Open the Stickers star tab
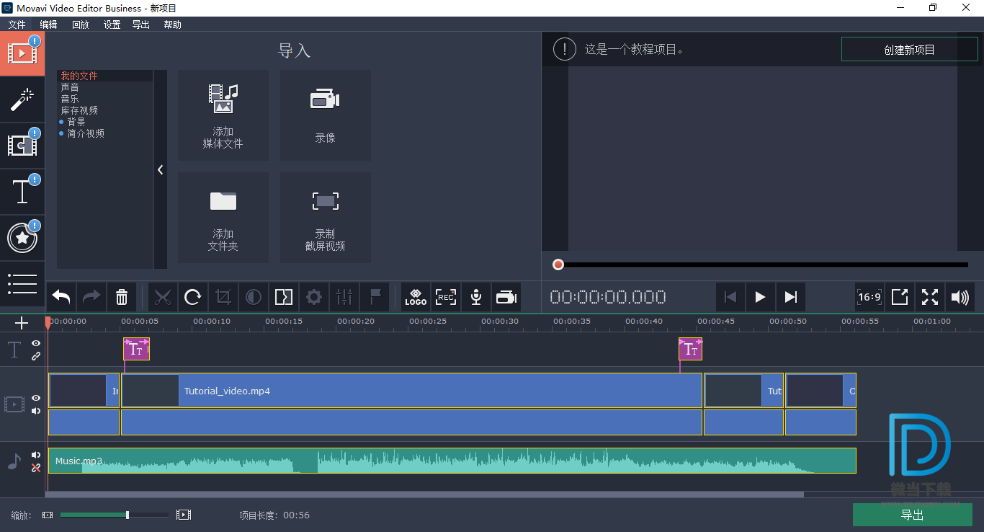 (22, 239)
